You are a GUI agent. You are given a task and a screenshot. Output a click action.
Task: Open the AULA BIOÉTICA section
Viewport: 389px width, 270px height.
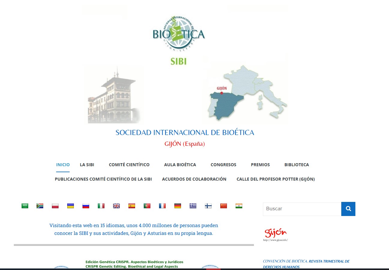coord(180,164)
